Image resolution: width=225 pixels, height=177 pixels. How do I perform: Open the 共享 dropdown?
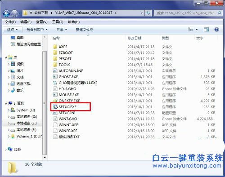click(62, 30)
